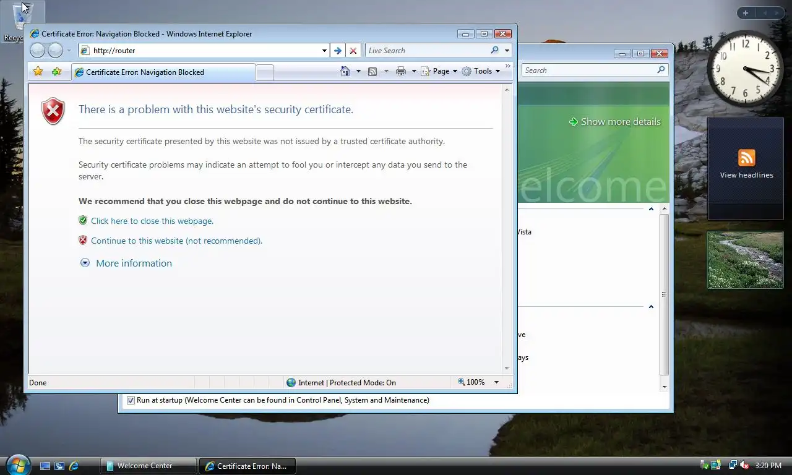Go forward with the browser Forward button
This screenshot has height=475, width=792.
56,51
